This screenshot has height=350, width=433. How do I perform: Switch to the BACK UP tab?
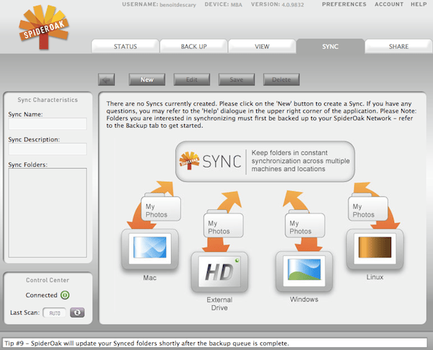pos(193,46)
